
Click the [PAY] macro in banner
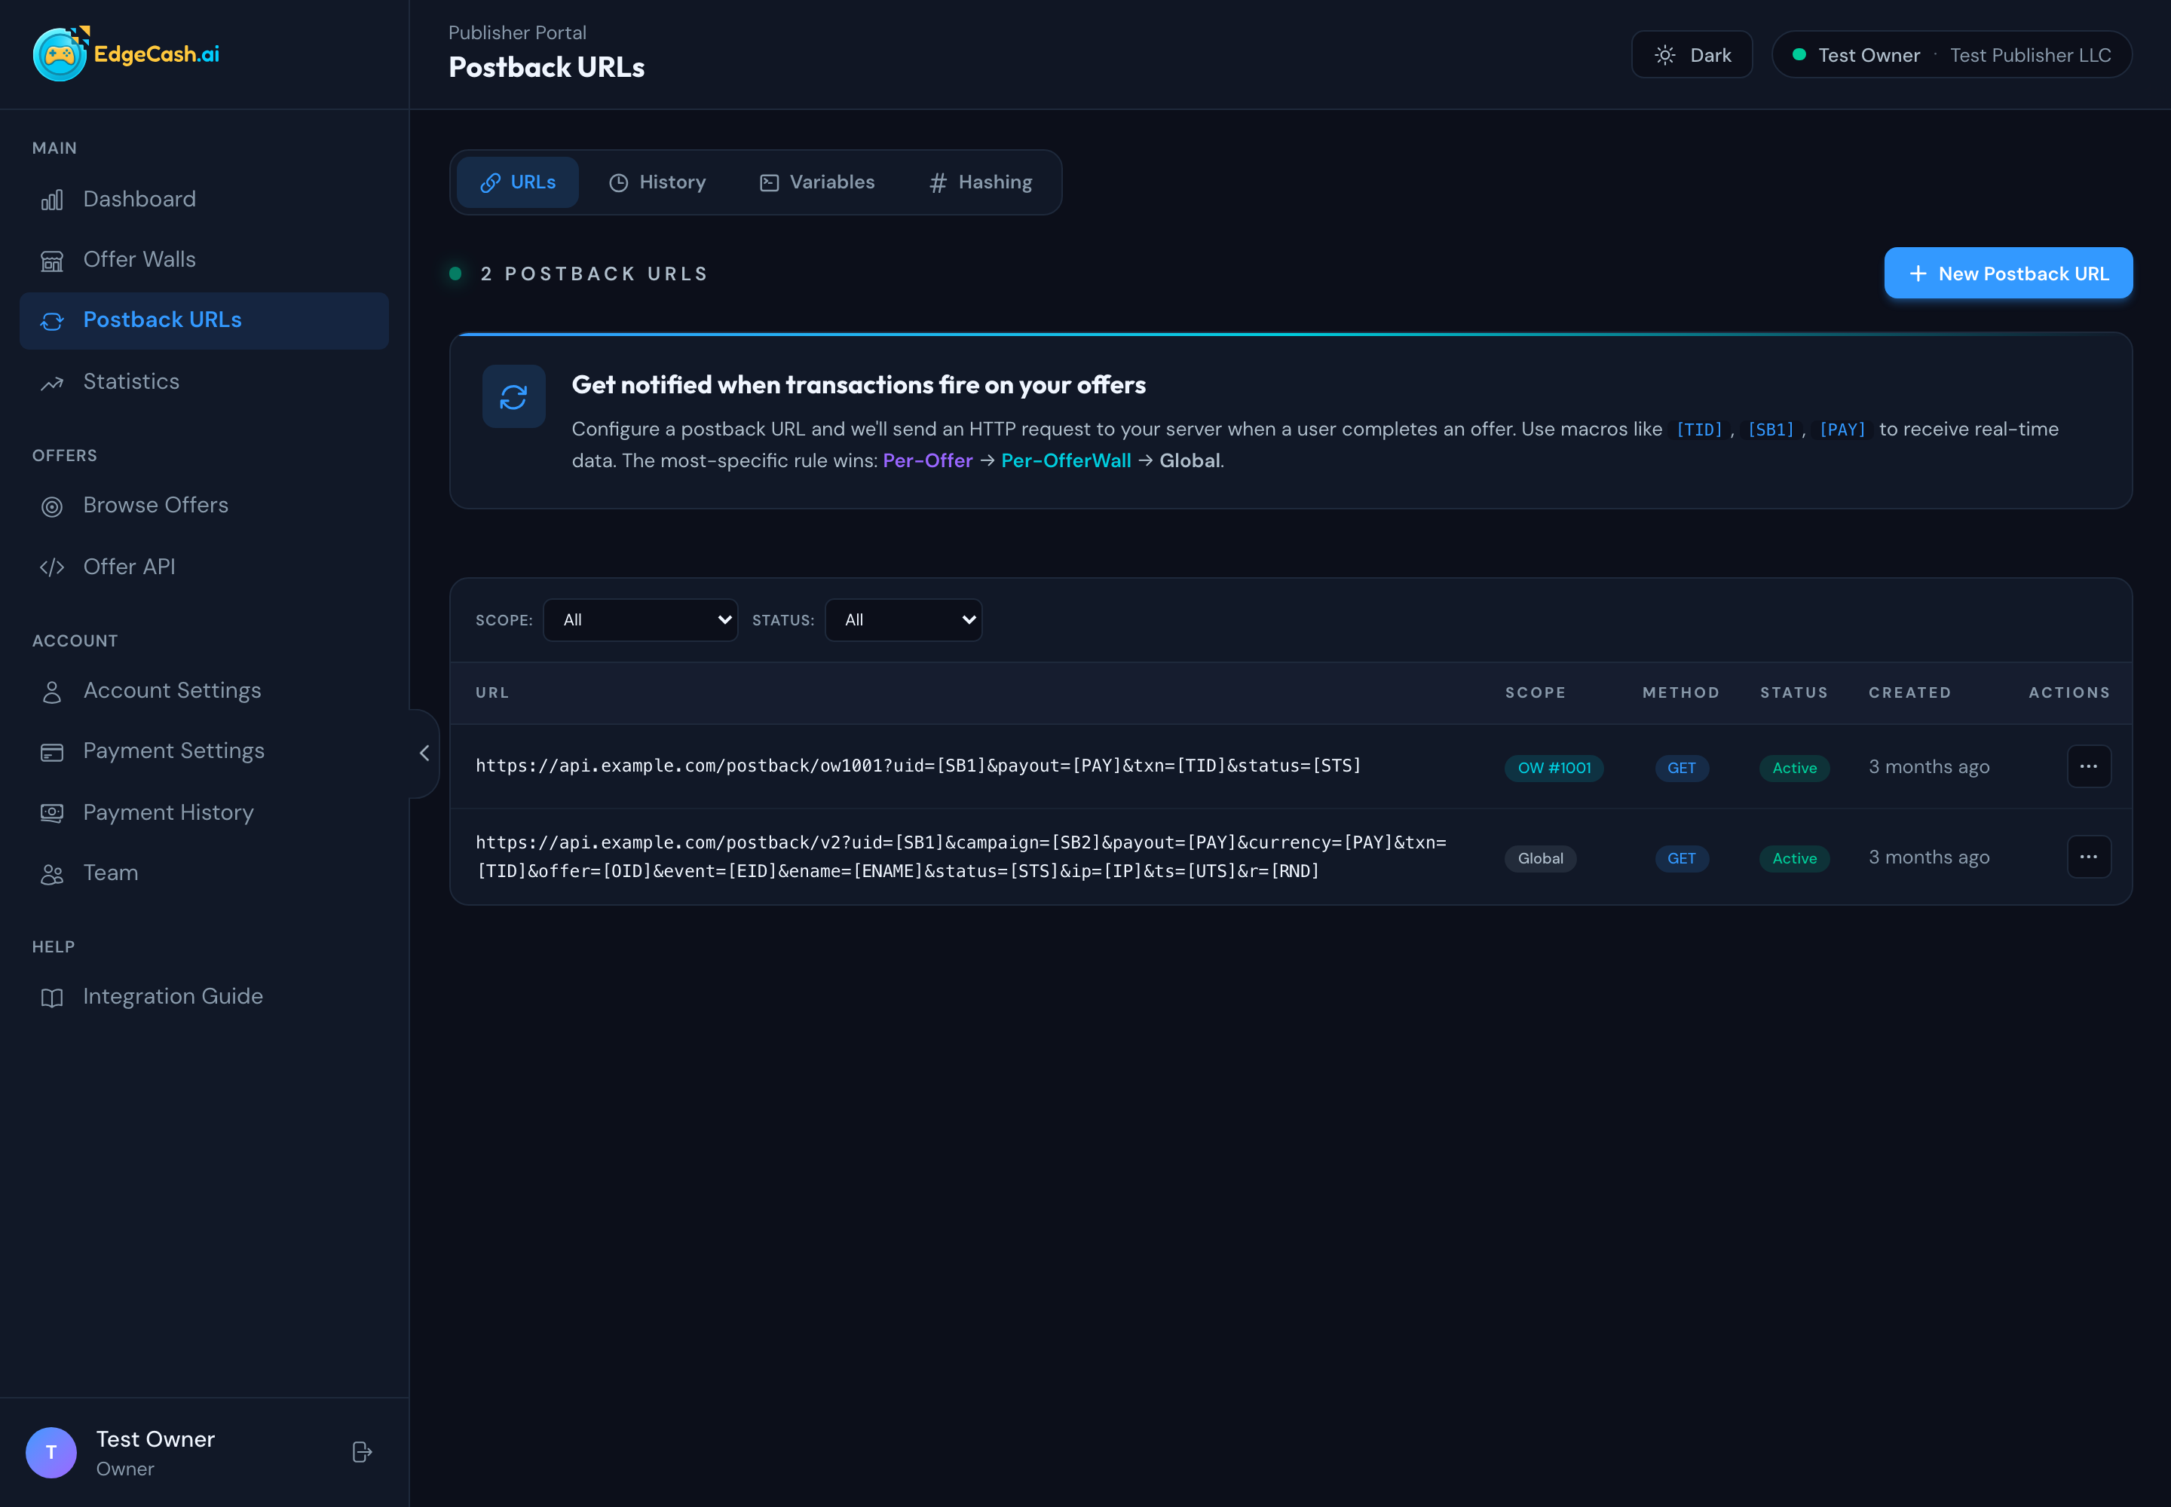click(1842, 429)
